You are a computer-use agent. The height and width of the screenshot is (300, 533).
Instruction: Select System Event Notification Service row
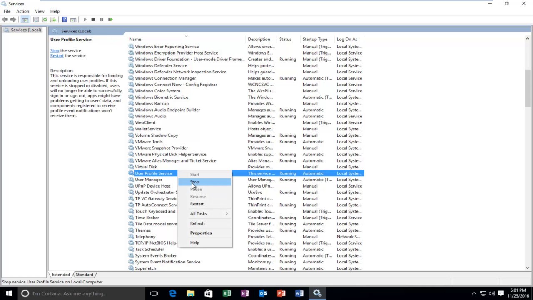click(x=246, y=262)
